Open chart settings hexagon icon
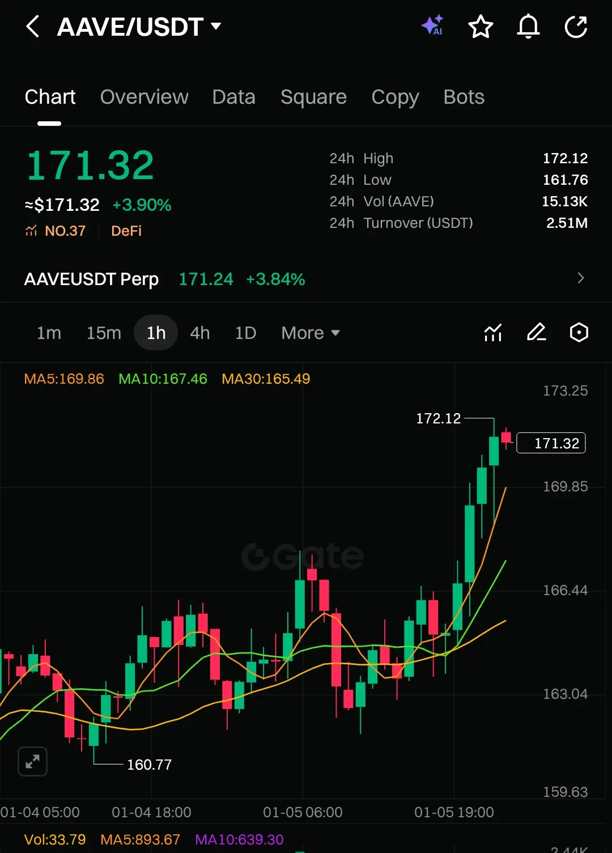Image resolution: width=612 pixels, height=853 pixels. (579, 332)
